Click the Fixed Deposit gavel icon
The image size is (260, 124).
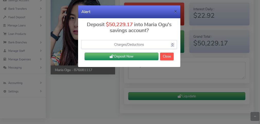click(5, 17)
